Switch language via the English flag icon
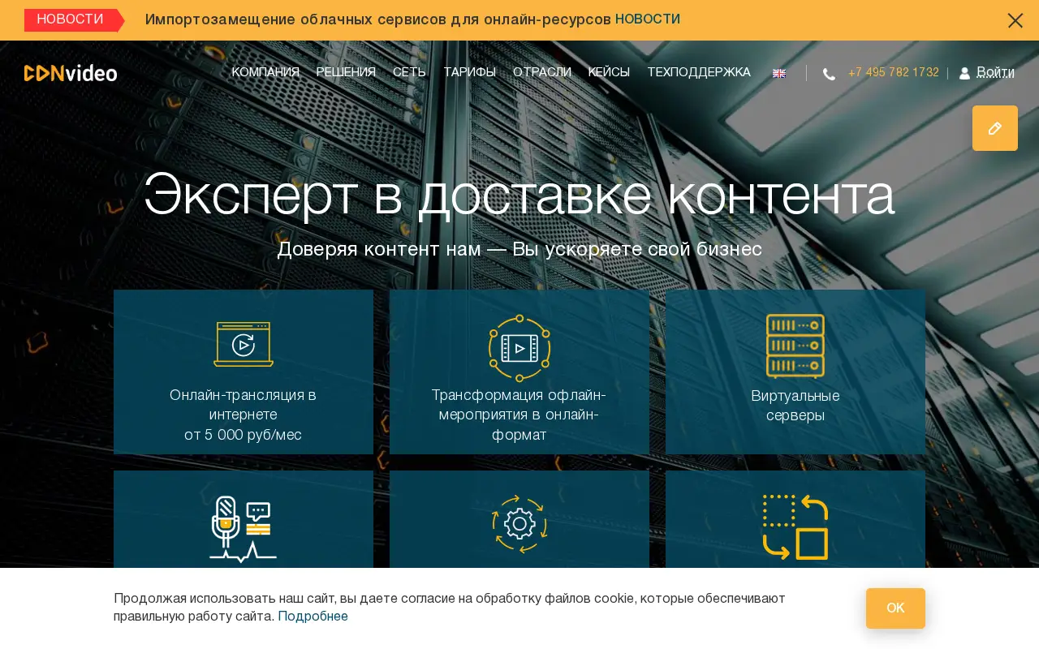The width and height of the screenshot is (1039, 649). [779, 74]
